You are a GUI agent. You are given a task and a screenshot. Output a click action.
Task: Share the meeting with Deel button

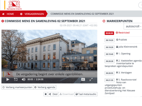53,94
